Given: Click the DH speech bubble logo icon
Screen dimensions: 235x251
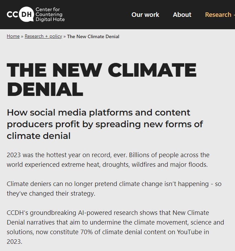Looking at the screenshot, I should 26,14.
